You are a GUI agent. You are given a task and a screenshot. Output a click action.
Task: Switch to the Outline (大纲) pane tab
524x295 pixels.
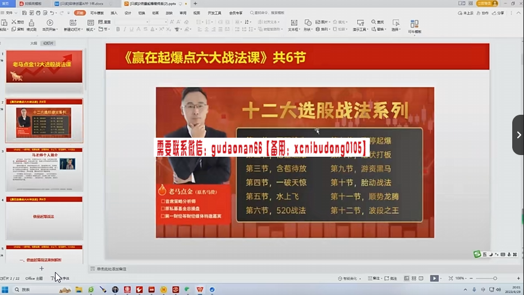34,43
